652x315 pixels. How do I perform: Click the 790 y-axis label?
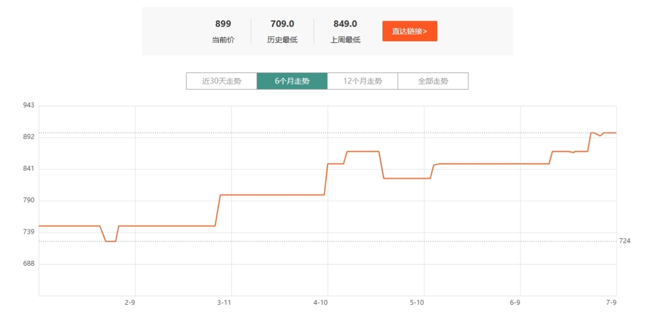(x=29, y=200)
